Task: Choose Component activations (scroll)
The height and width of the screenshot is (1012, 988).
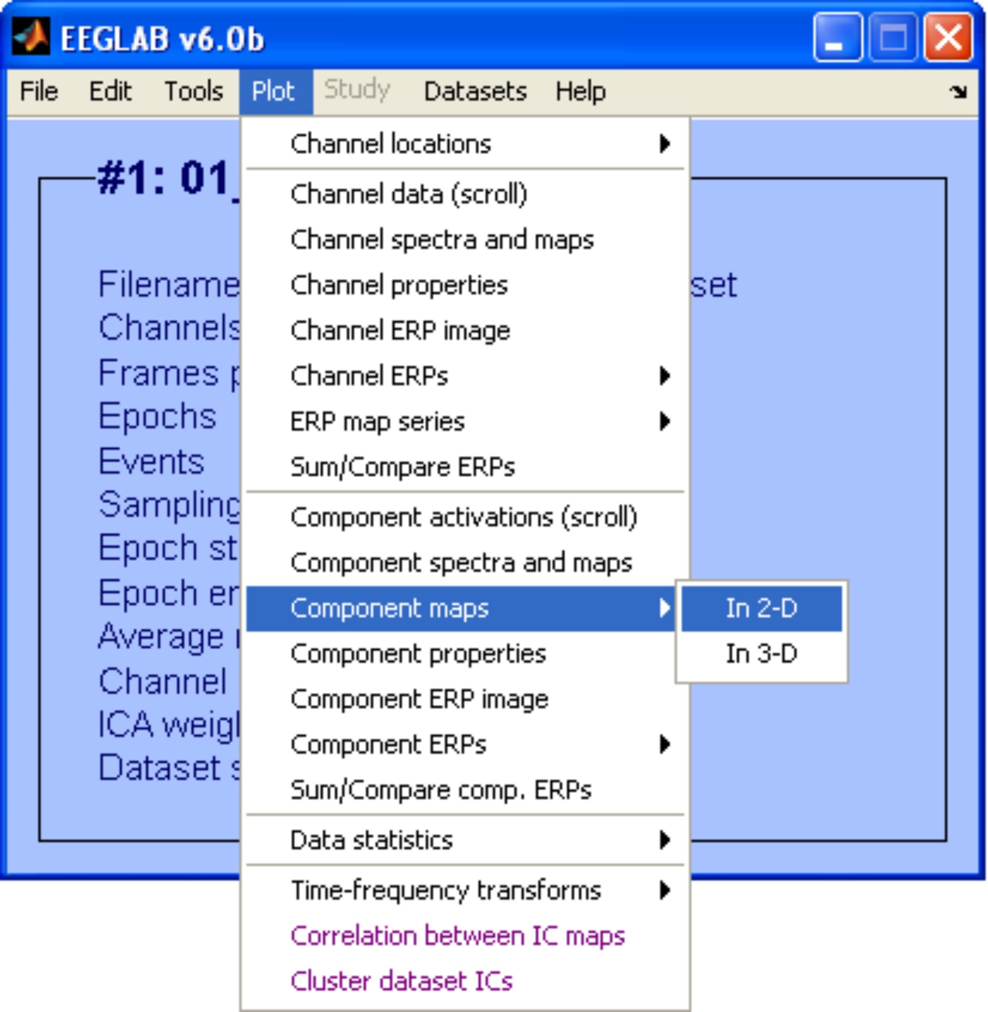Action: pyautogui.click(x=464, y=517)
